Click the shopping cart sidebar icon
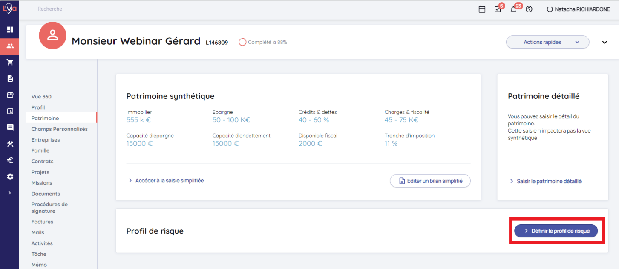 coord(10,62)
